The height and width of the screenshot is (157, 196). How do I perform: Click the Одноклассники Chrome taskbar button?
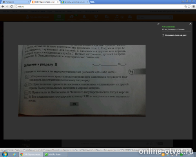coord(31,154)
